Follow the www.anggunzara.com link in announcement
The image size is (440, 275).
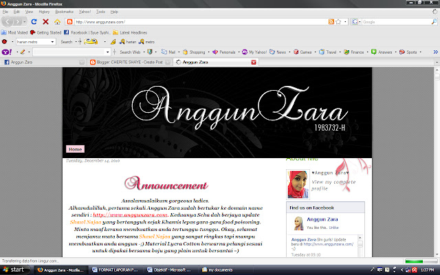click(x=130, y=215)
